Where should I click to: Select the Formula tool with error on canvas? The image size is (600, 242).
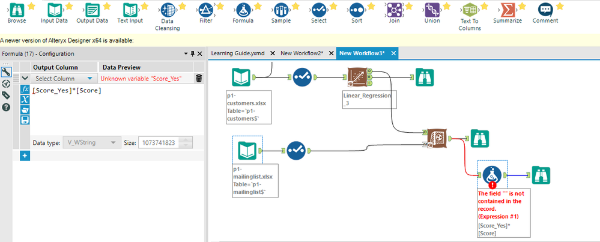pos(492,175)
